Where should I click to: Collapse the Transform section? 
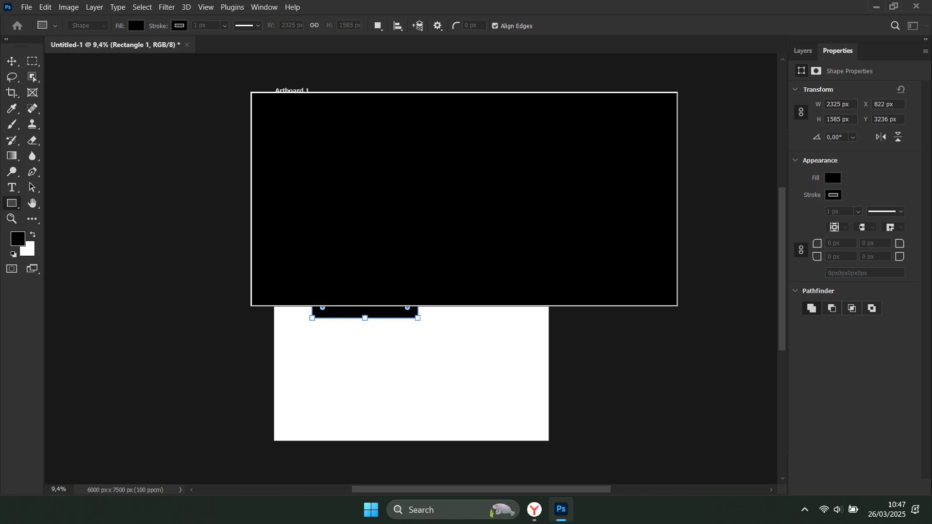pos(795,90)
